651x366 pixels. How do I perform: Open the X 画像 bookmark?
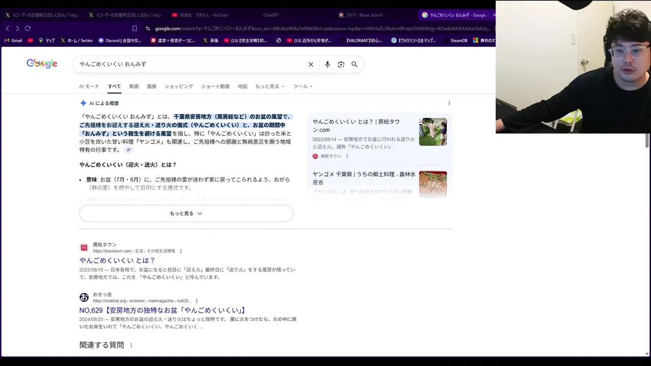coord(211,40)
